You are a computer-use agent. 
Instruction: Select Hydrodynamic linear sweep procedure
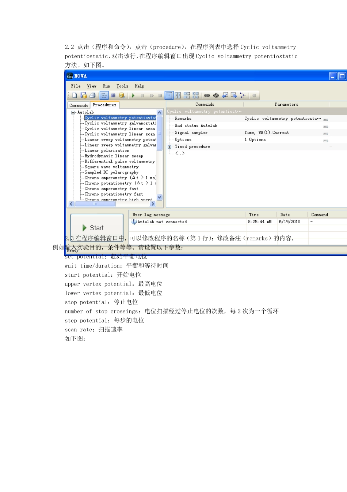(x=114, y=156)
